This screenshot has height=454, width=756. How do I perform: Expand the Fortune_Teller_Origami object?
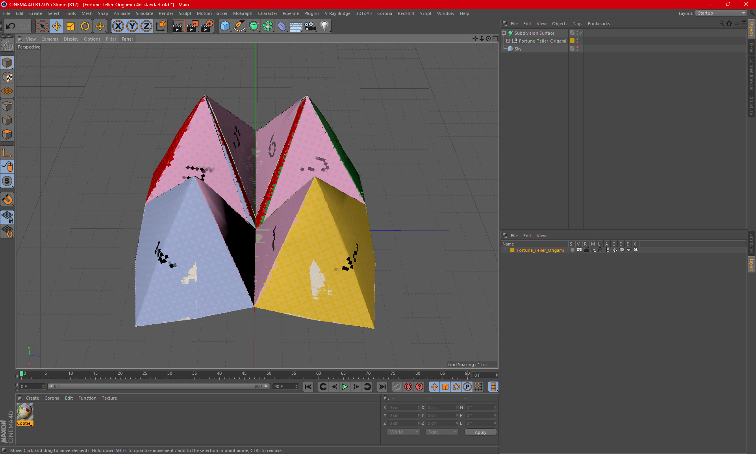coord(508,41)
